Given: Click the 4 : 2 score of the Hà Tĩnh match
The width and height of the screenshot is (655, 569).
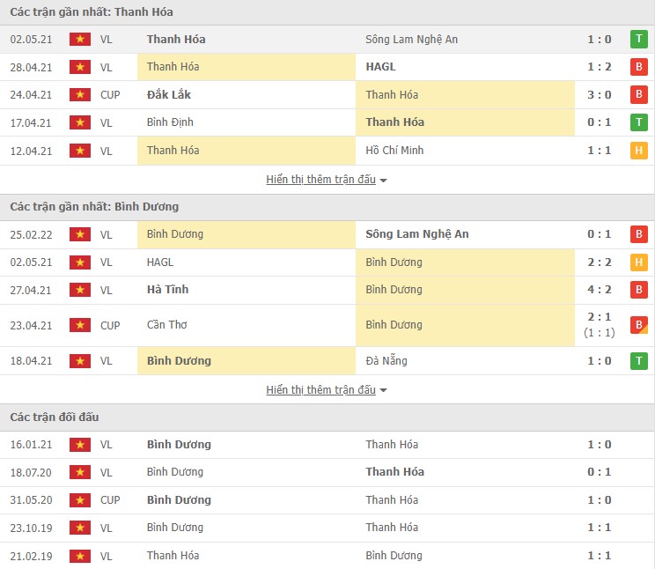Looking at the screenshot, I should (600, 290).
